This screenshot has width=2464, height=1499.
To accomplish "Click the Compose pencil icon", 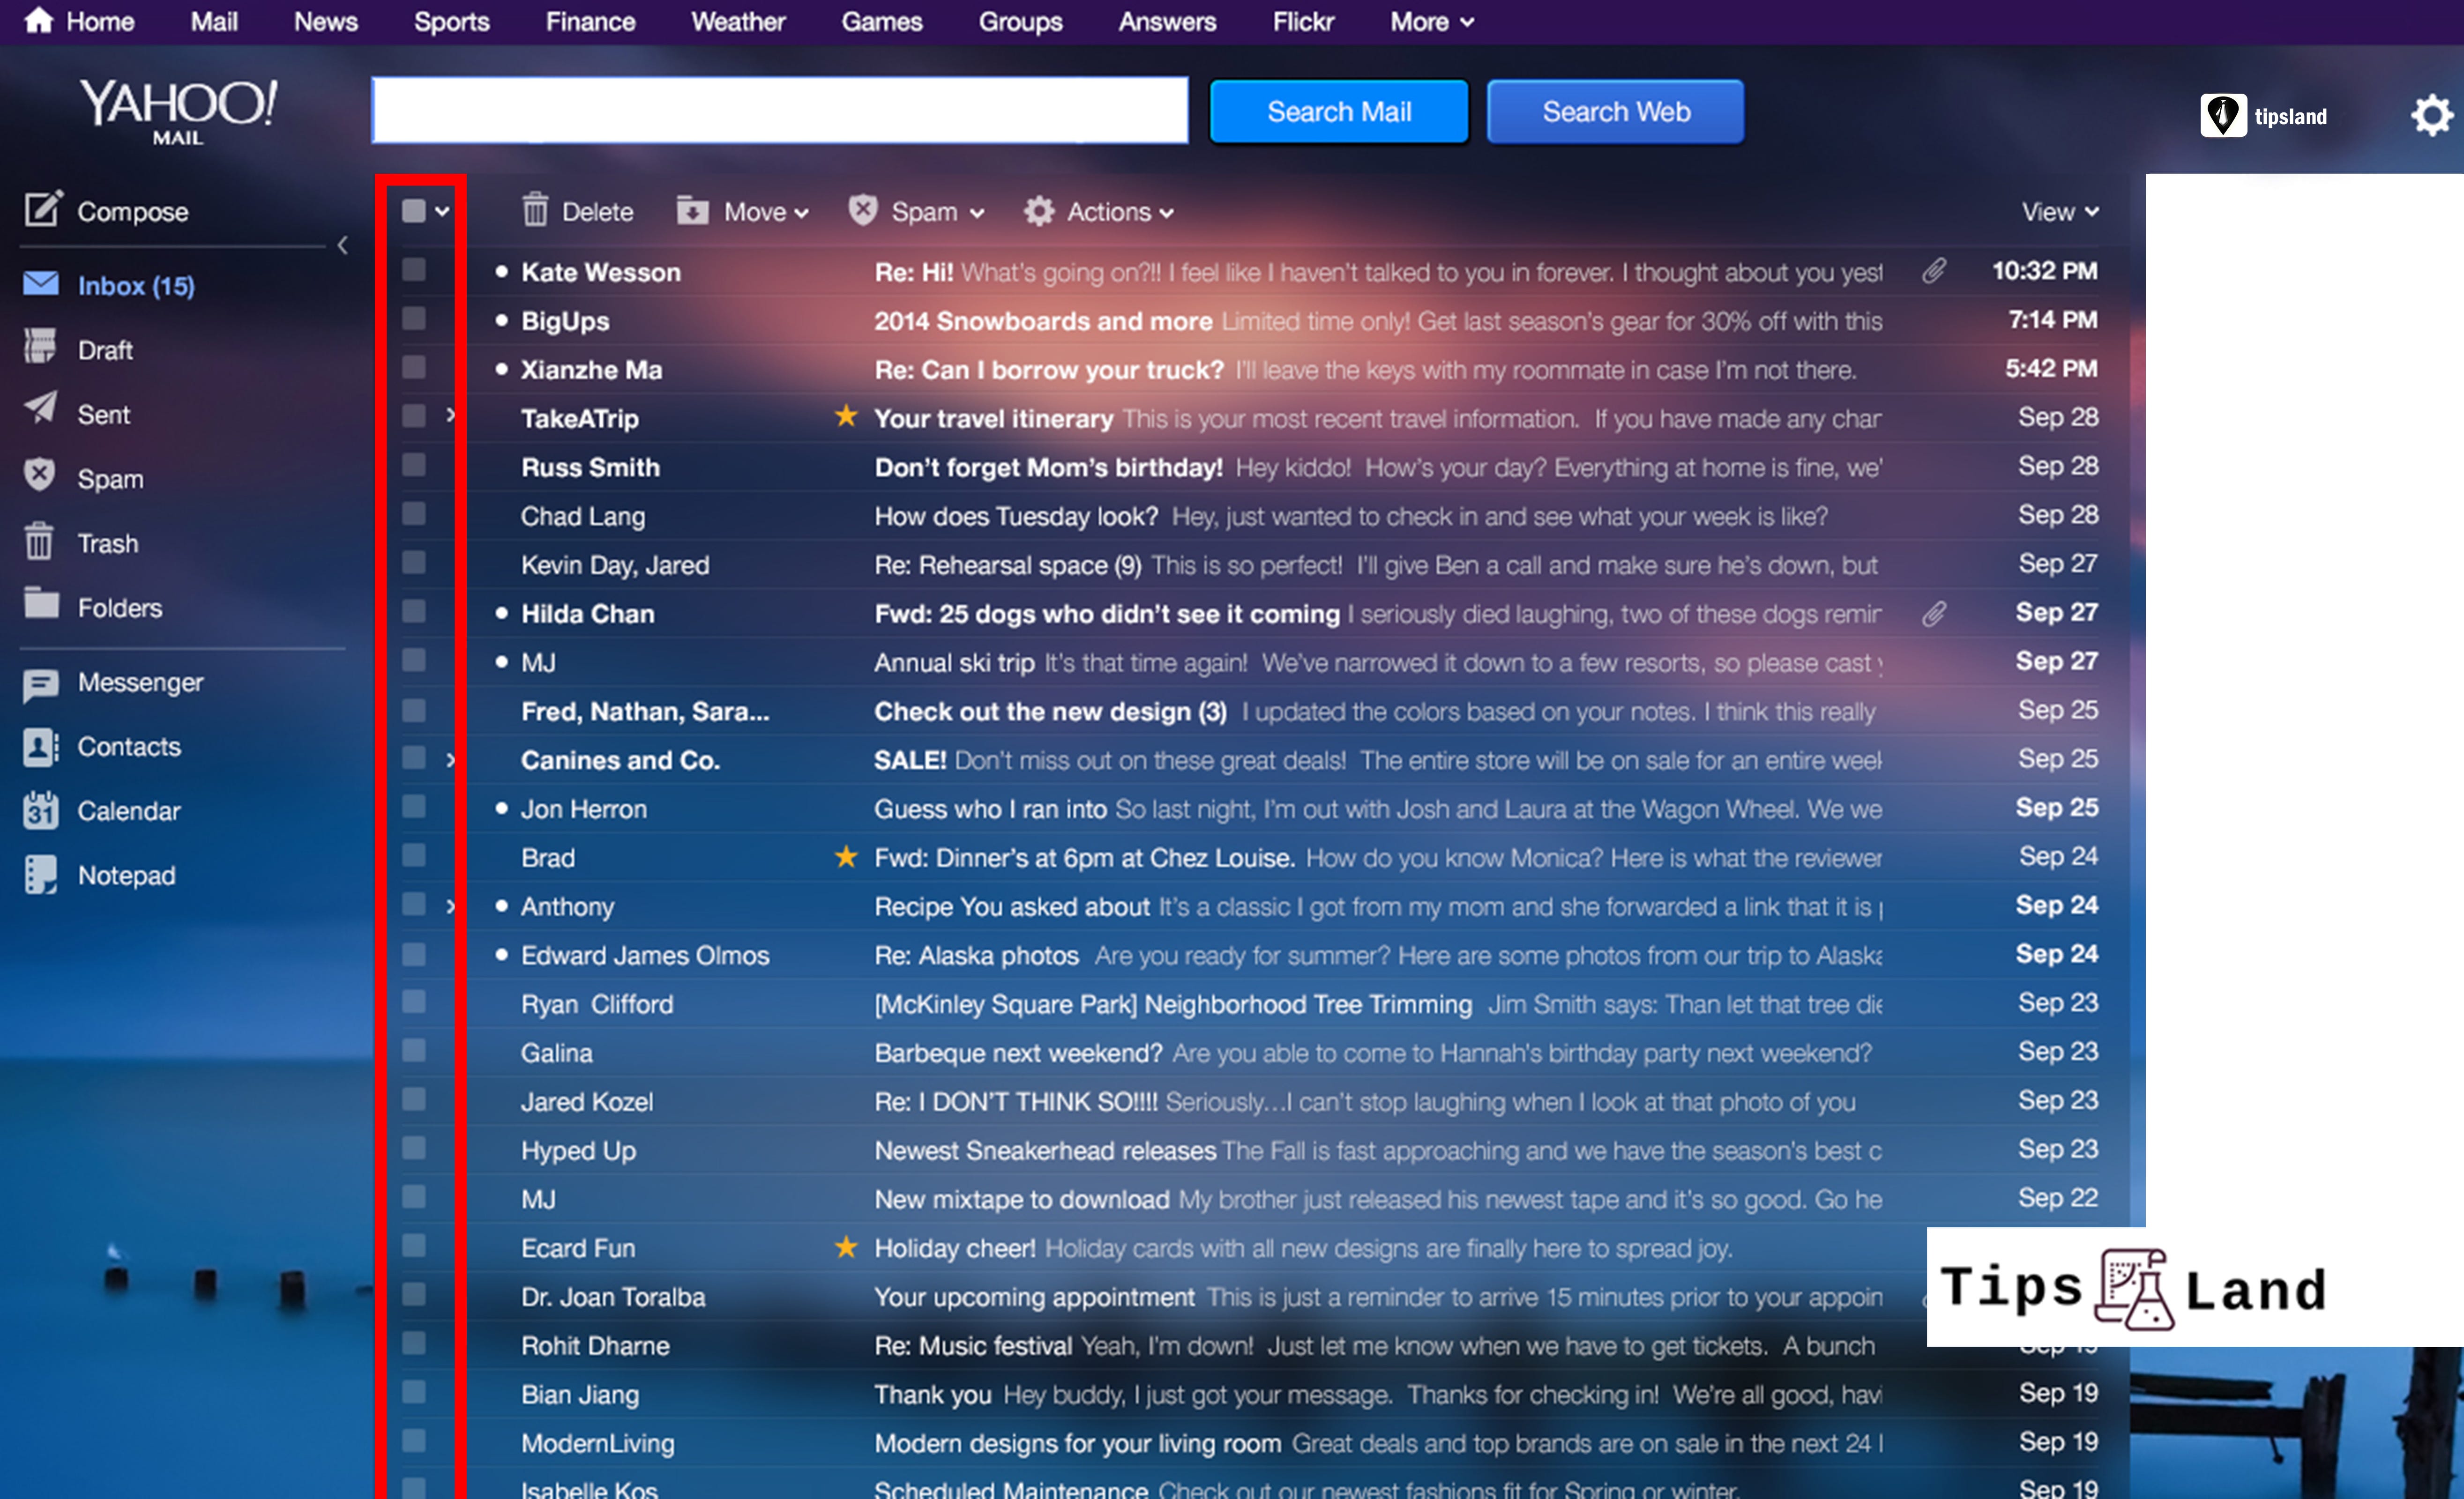I will 43,209.
